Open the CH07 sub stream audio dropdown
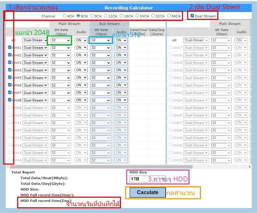Viewport: 257px width, 213px height. (121, 93)
